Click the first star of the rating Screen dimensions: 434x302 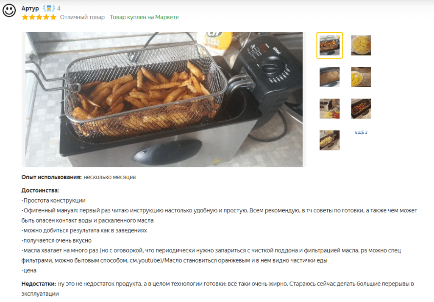click(x=25, y=17)
